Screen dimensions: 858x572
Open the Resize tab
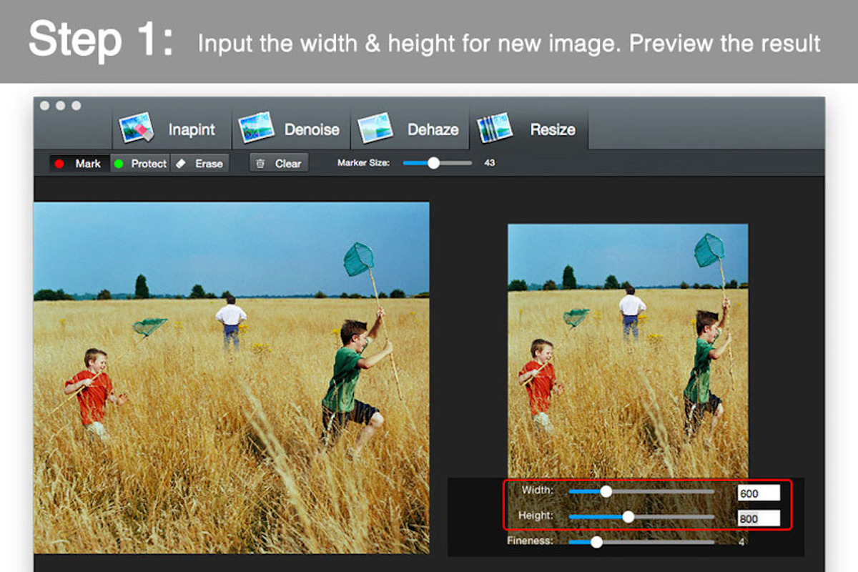(528, 129)
